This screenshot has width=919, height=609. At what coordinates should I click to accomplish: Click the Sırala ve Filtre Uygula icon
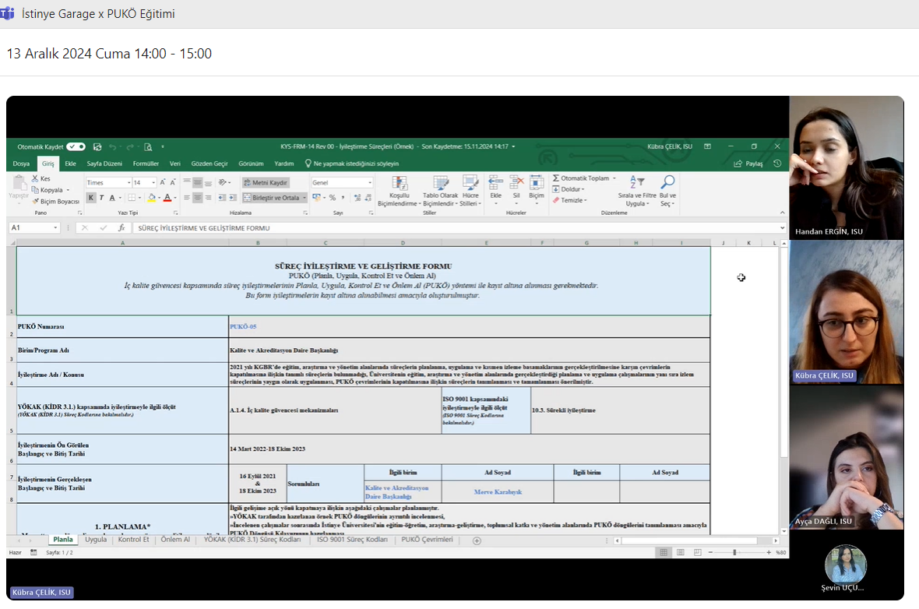(637, 182)
